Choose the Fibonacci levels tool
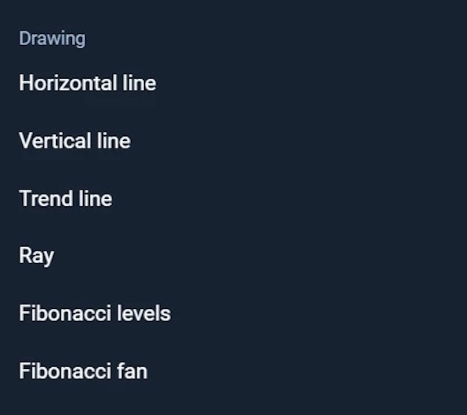The width and height of the screenshot is (467, 415). point(95,314)
